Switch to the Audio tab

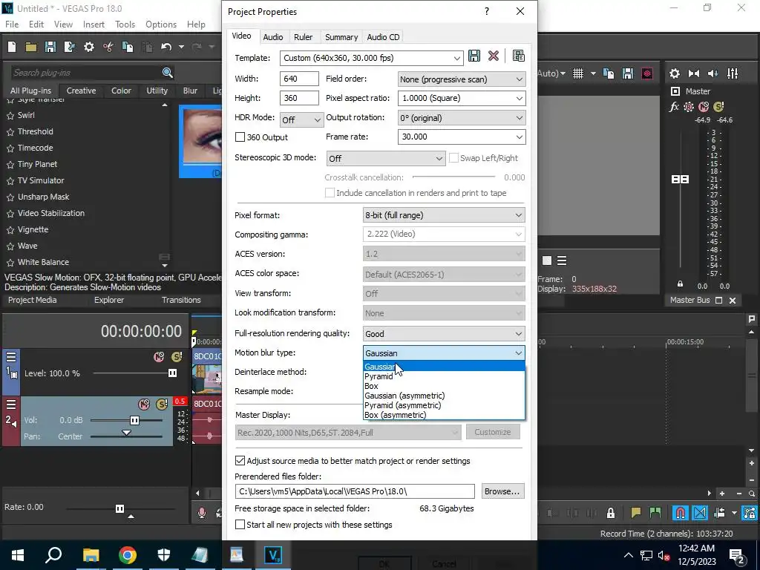coord(273,37)
